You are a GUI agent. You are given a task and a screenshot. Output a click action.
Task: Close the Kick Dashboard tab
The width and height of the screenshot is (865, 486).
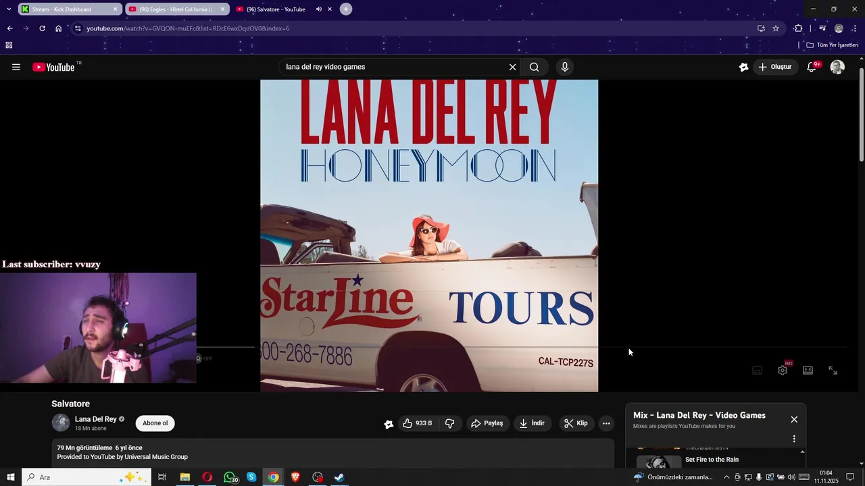coord(115,9)
